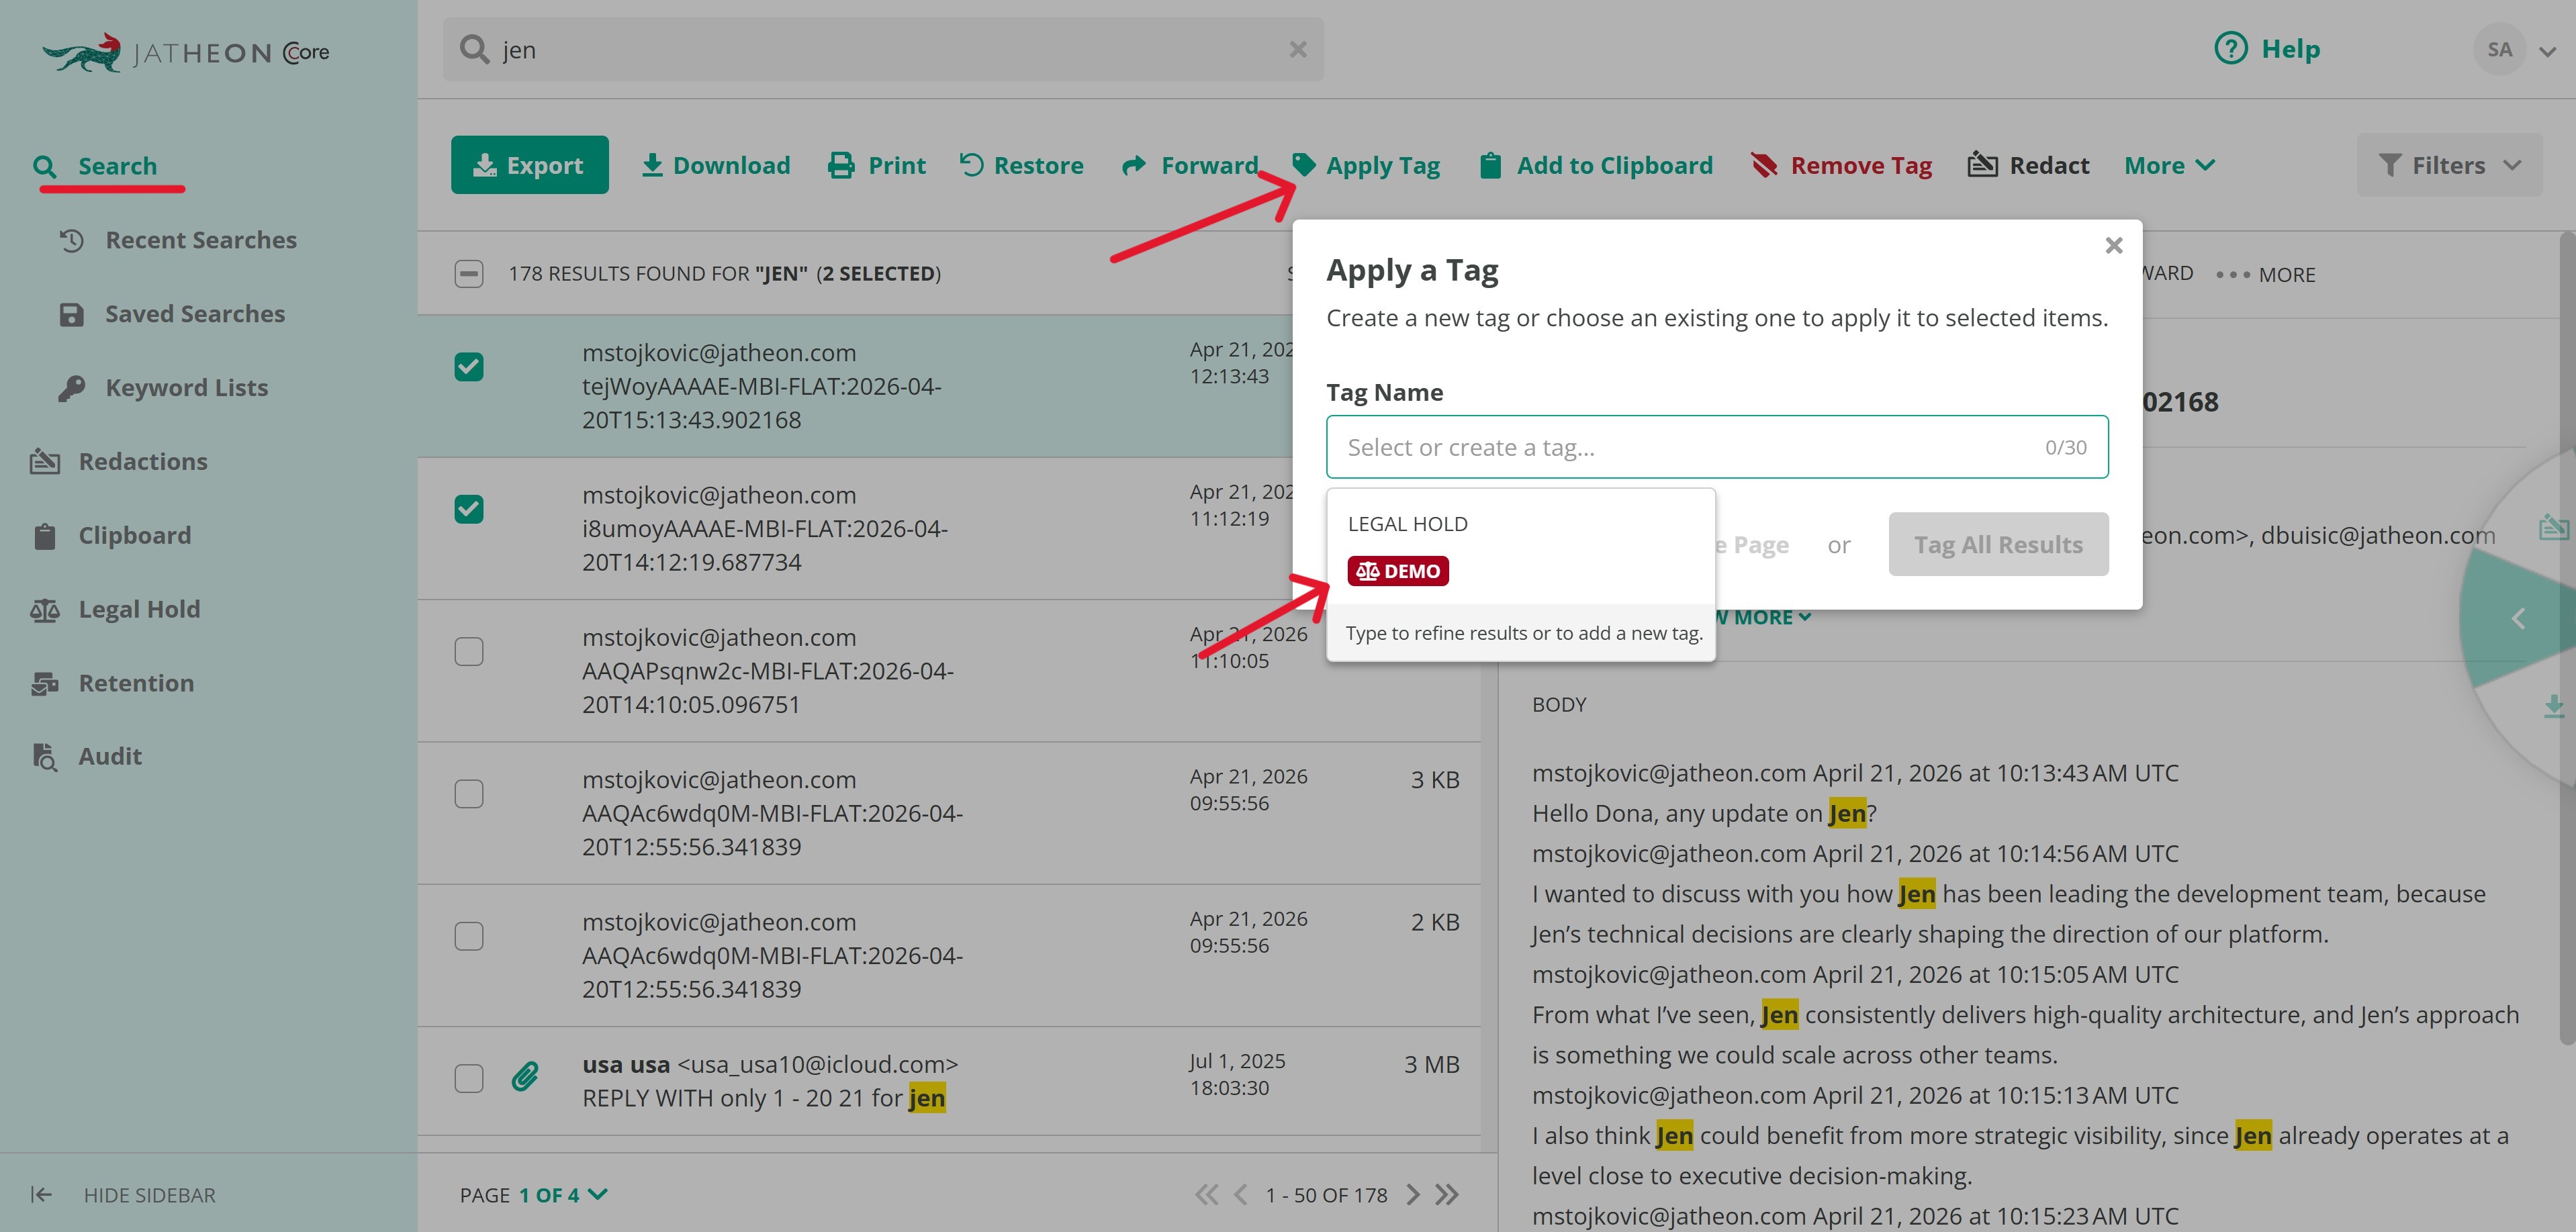Open the Clipboard page in sidebar
The width and height of the screenshot is (2576, 1232).
coord(111,536)
